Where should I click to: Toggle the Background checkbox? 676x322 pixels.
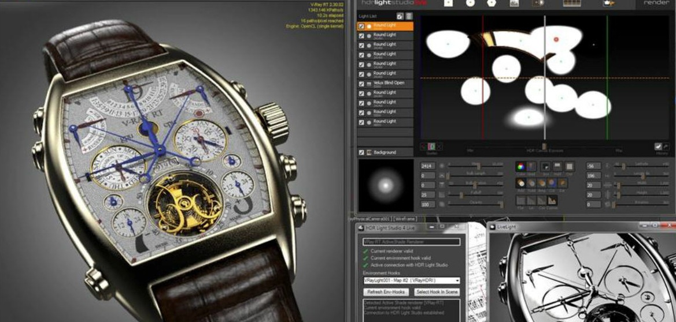pos(362,152)
